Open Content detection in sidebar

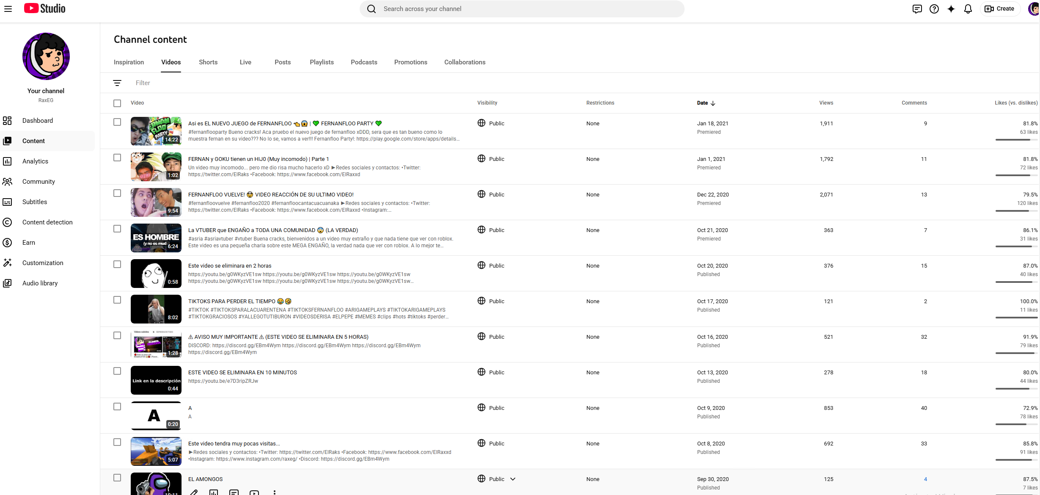point(47,222)
